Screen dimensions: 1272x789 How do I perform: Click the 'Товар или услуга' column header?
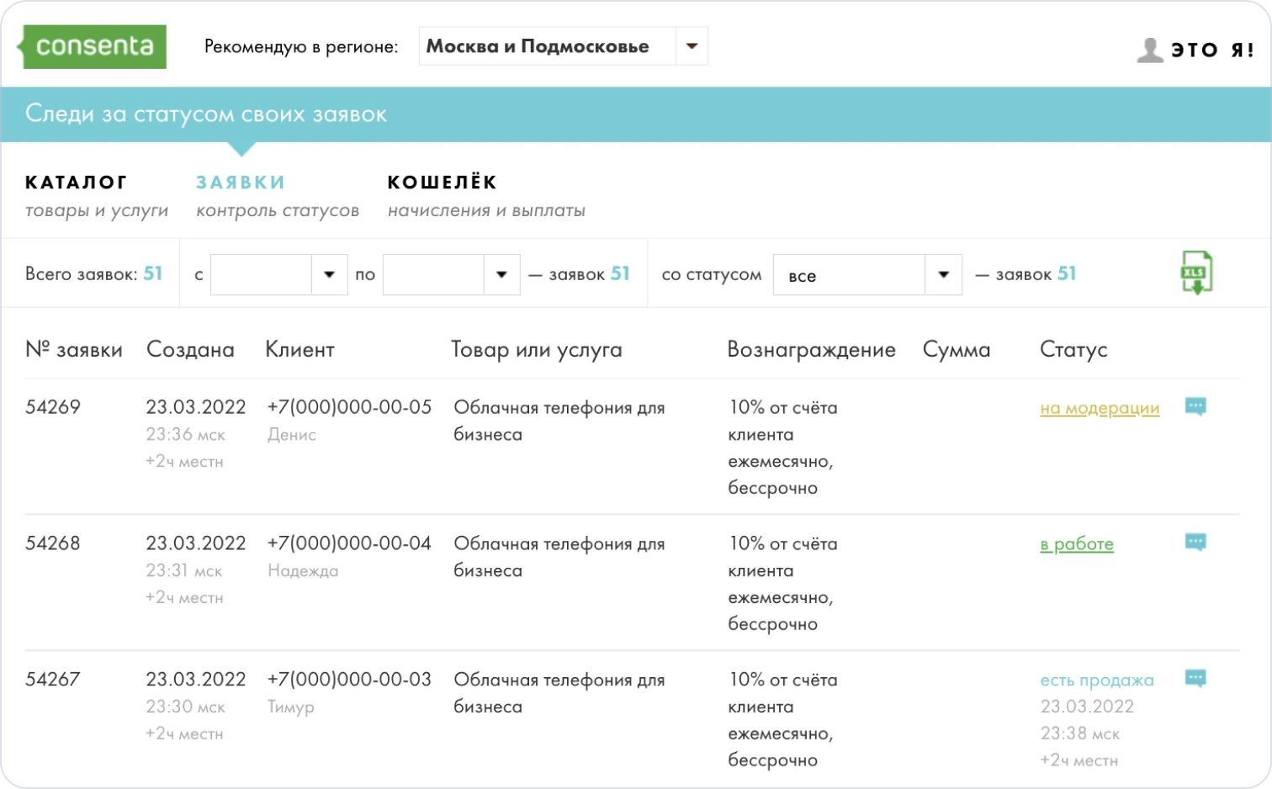(x=537, y=350)
